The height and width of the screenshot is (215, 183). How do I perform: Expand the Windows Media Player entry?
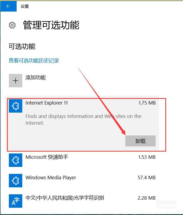82,180
